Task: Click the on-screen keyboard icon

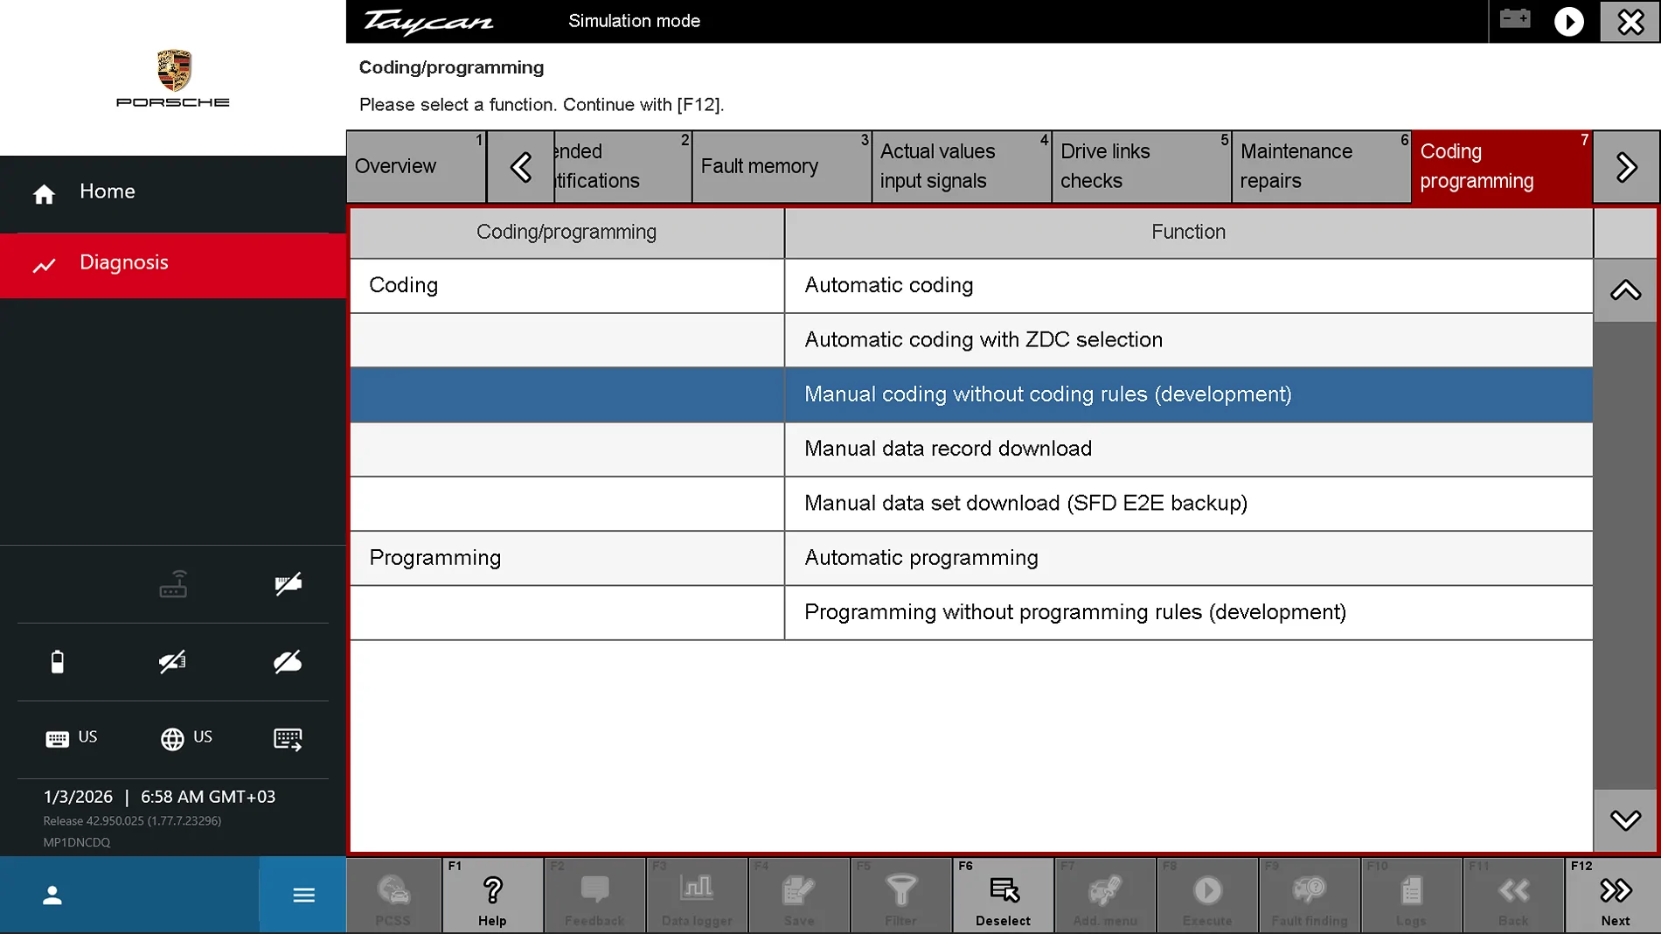Action: click(288, 739)
